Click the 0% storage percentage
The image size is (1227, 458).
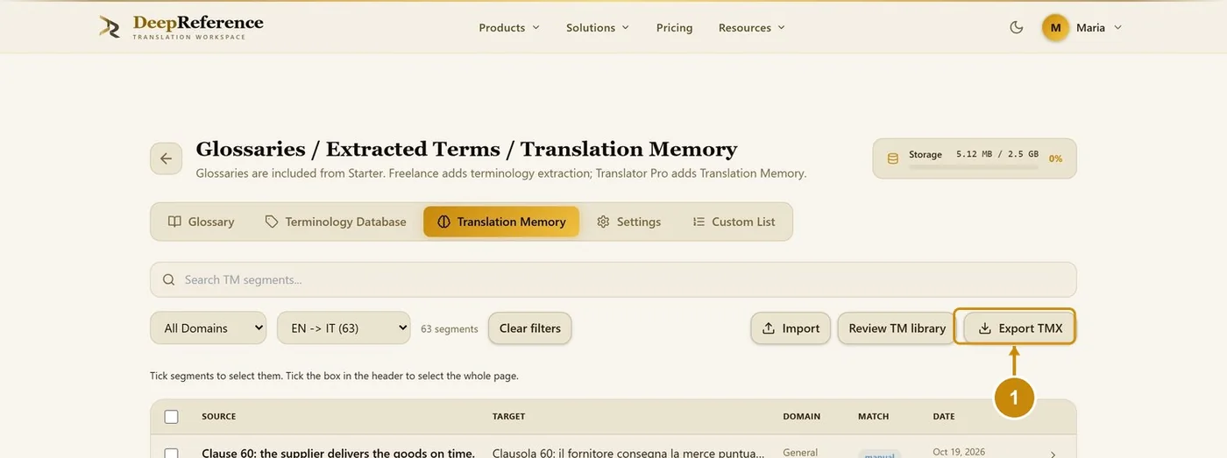(x=1056, y=159)
